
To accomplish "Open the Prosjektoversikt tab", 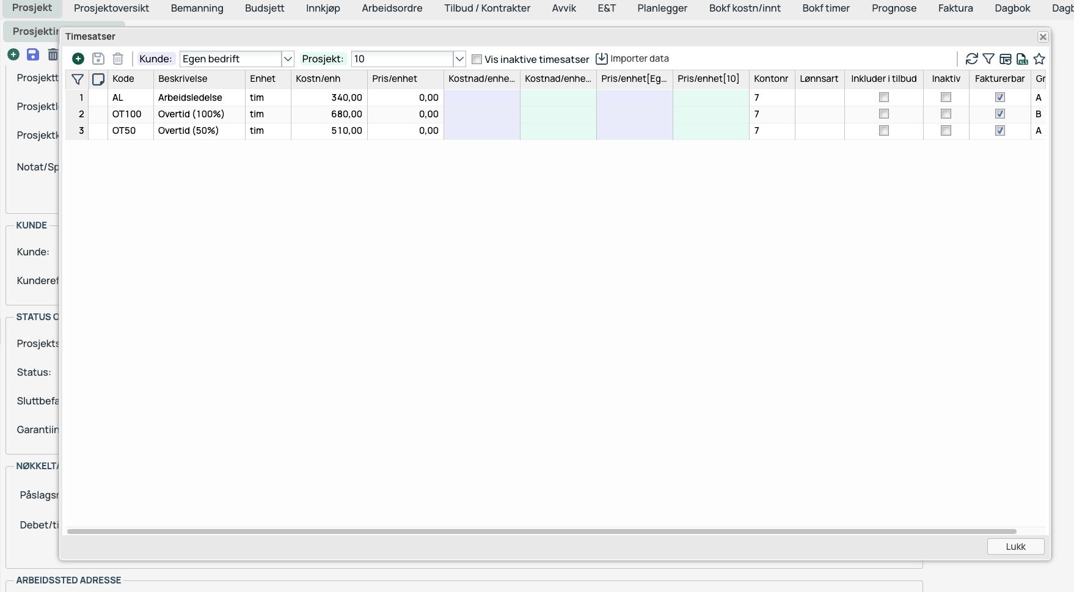I will pyautogui.click(x=111, y=8).
